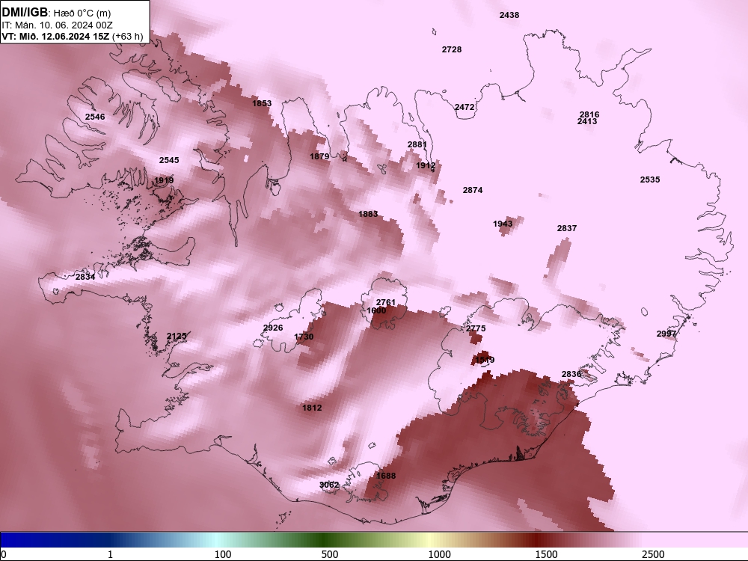The image size is (748, 561).
Task: Click the valid time 'Mið. 12.06.2024 15Z'
Action: click(x=64, y=36)
